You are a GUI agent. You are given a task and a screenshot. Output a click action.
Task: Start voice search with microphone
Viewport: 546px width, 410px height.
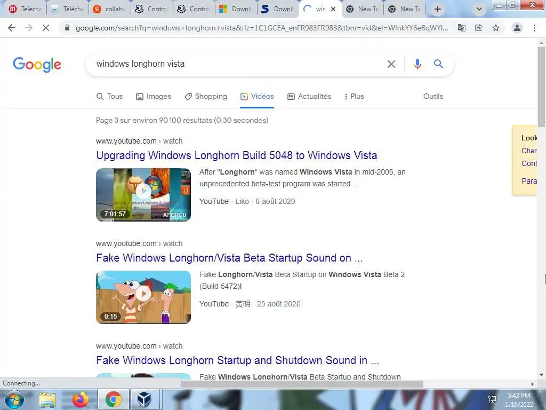pyautogui.click(x=417, y=64)
